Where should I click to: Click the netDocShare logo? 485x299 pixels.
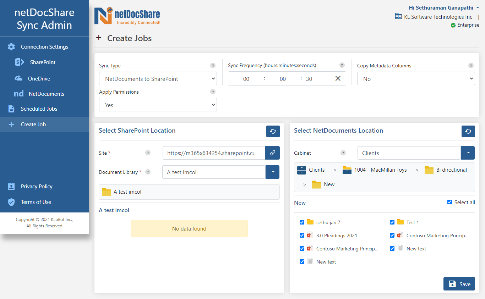[127, 16]
